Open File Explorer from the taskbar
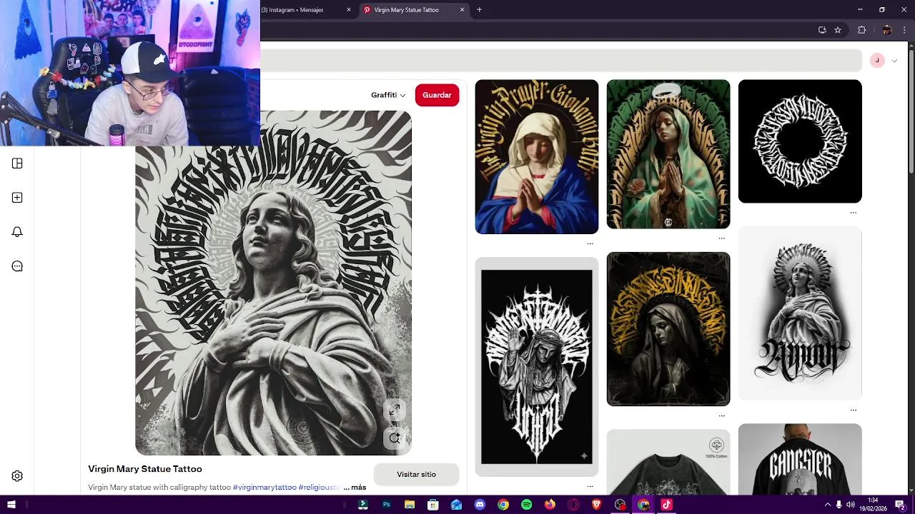915x514 pixels. [x=410, y=505]
